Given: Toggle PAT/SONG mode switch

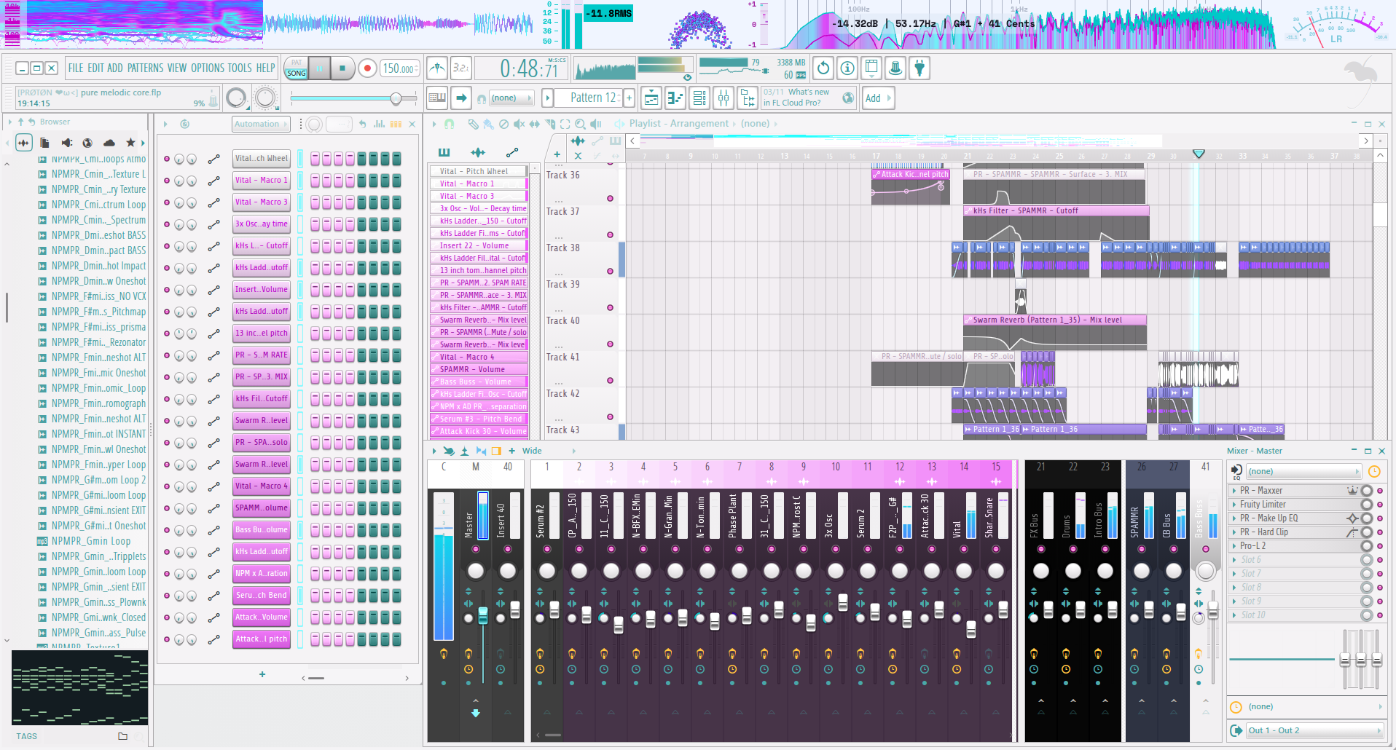Looking at the screenshot, I should 297,68.
